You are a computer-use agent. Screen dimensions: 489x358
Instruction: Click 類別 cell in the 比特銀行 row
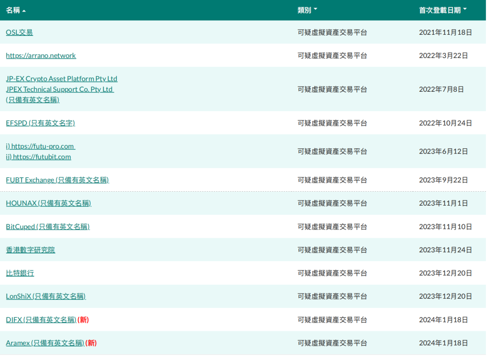pos(332,273)
